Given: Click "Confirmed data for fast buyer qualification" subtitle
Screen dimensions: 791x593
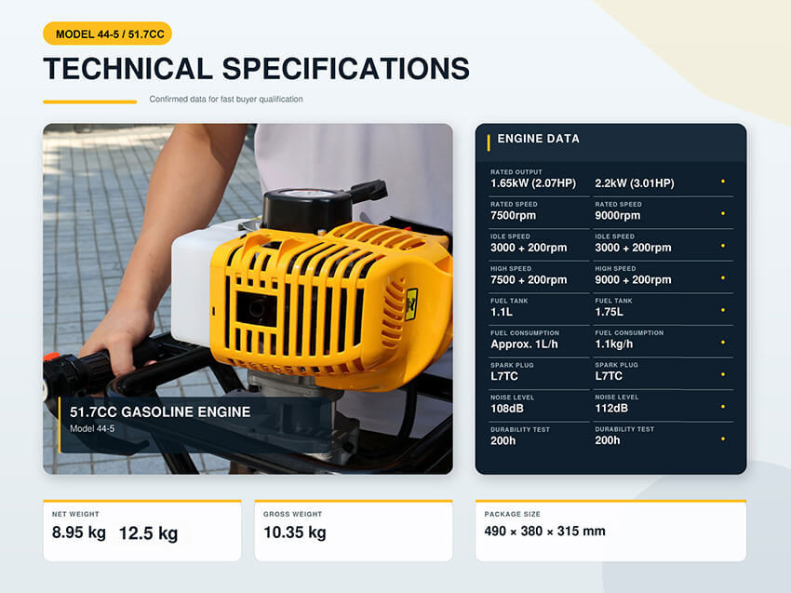Looking at the screenshot, I should click(x=226, y=100).
